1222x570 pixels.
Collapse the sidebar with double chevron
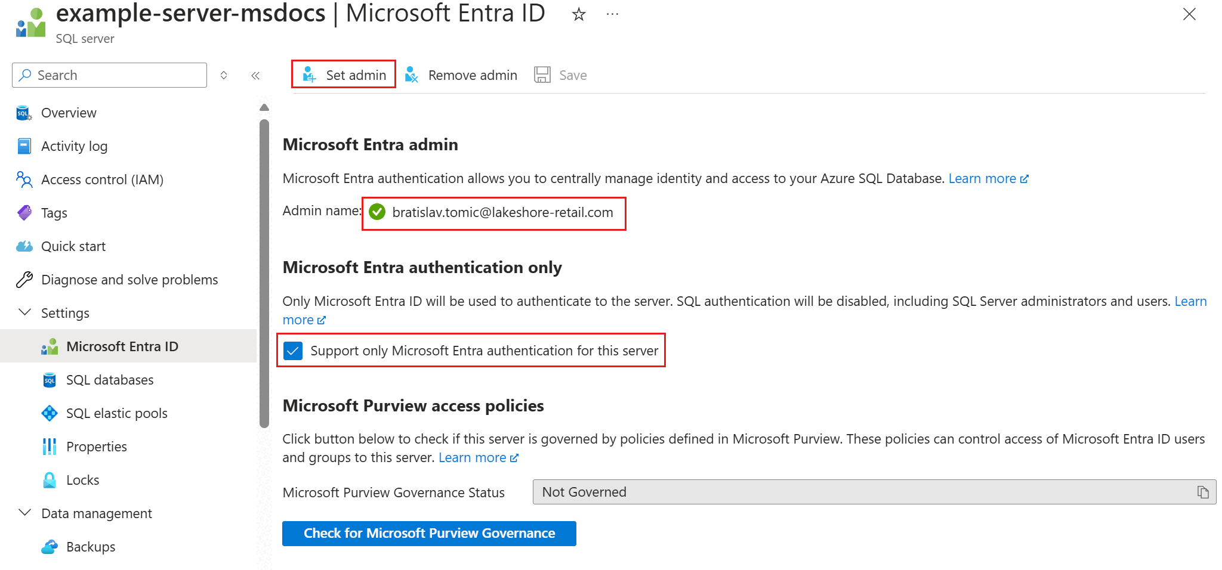(x=255, y=75)
